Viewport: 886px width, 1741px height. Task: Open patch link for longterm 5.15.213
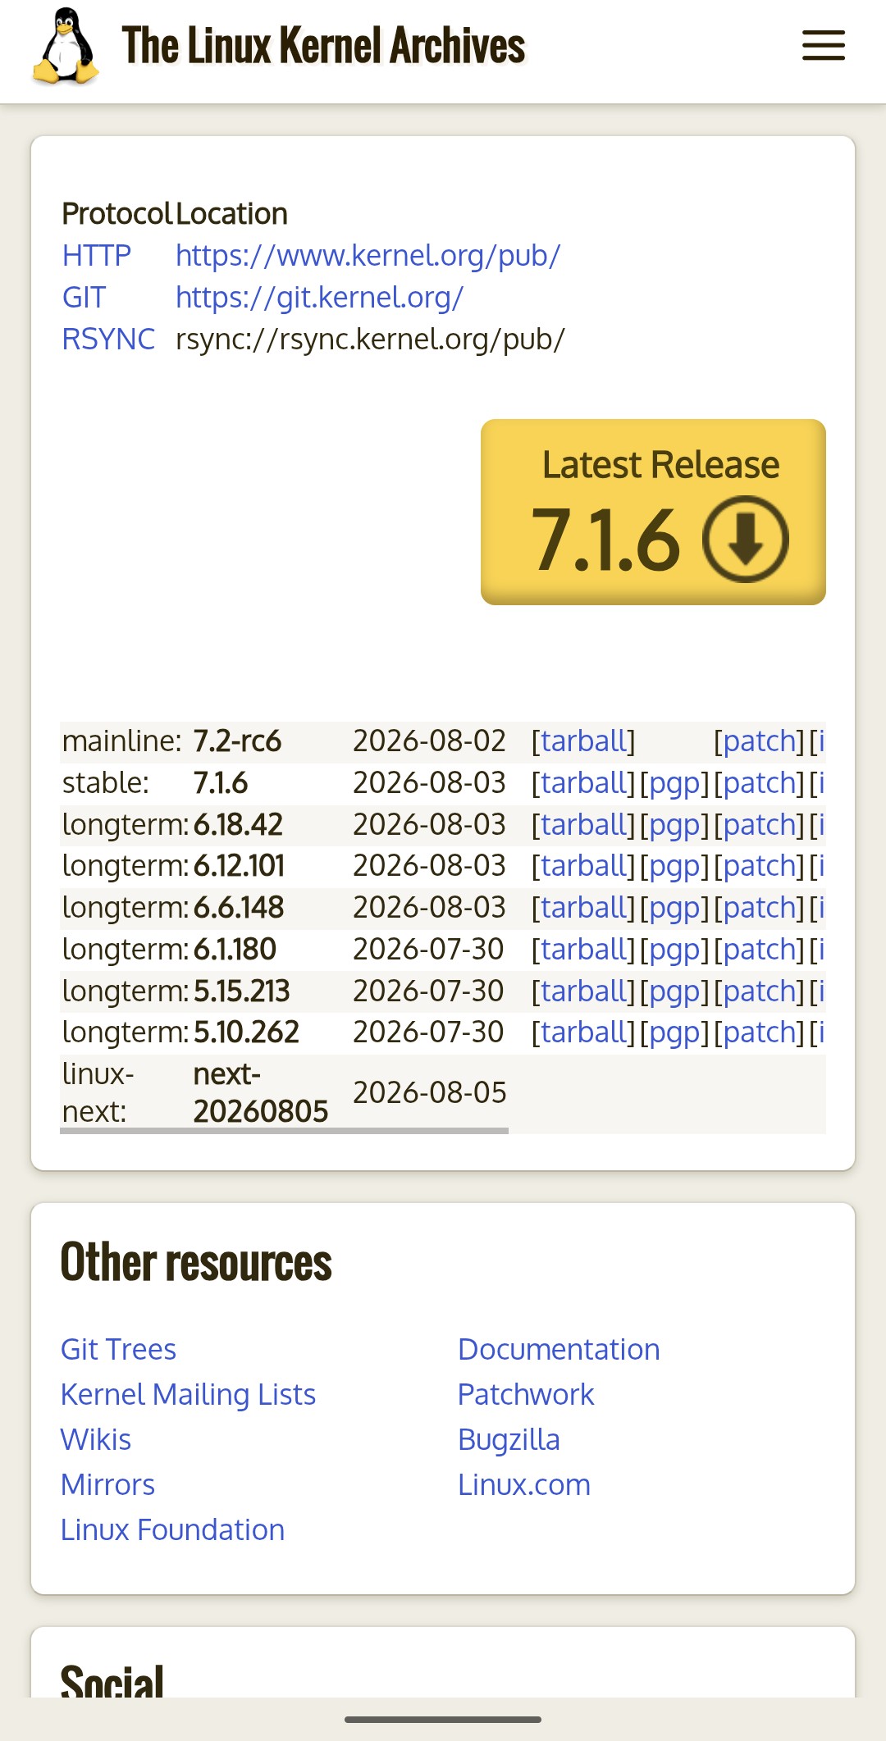click(759, 991)
